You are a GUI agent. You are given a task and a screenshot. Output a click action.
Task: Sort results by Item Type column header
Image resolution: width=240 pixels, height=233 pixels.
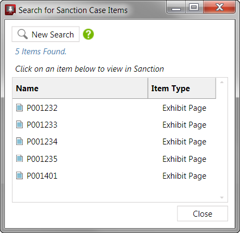[x=182, y=89]
